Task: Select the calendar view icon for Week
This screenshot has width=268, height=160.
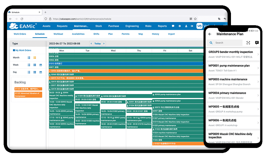Action: click(41, 65)
